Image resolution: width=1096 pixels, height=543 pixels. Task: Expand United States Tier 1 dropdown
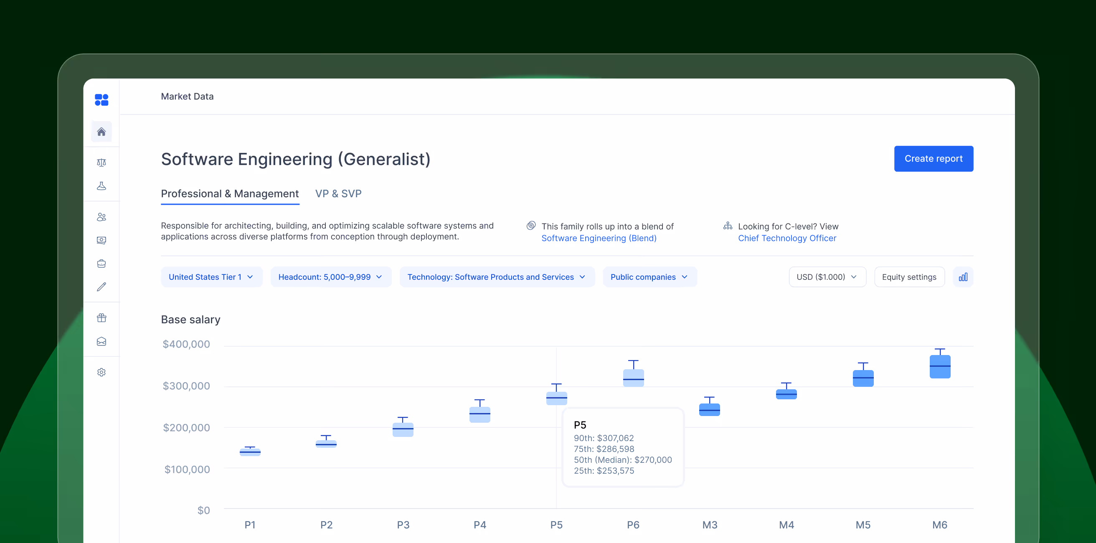tap(211, 277)
